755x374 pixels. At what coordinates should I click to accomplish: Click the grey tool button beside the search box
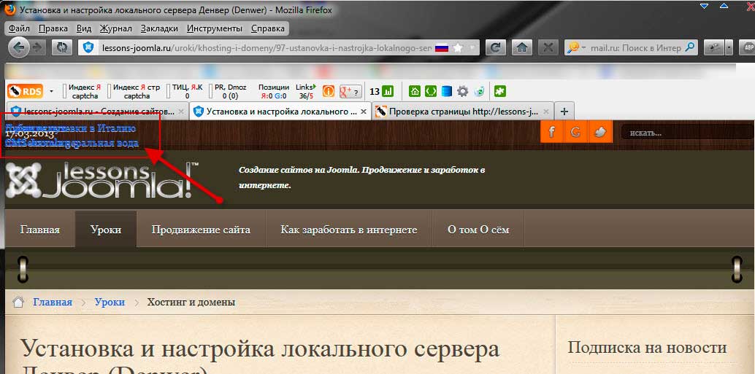point(714,47)
